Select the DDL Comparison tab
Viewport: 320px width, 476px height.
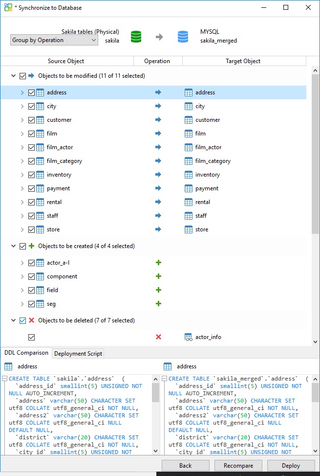point(26,353)
